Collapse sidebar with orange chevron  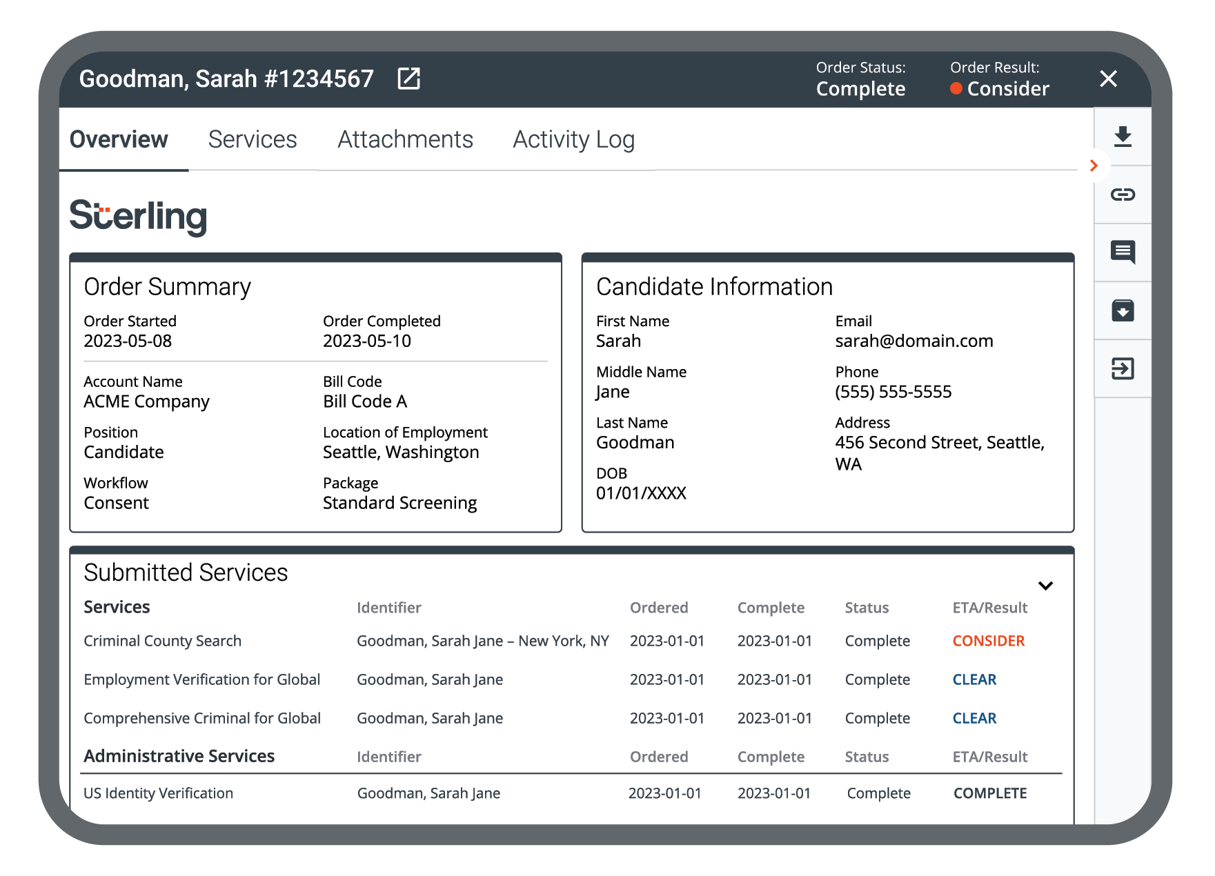click(1094, 166)
